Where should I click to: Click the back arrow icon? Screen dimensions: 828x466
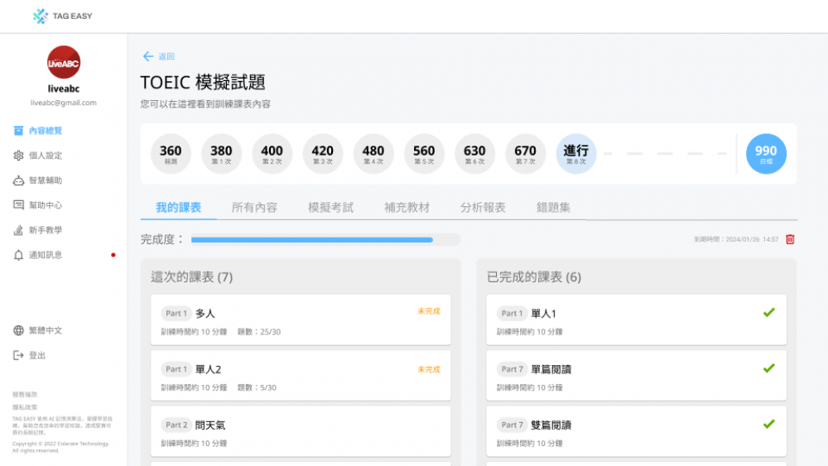click(148, 56)
